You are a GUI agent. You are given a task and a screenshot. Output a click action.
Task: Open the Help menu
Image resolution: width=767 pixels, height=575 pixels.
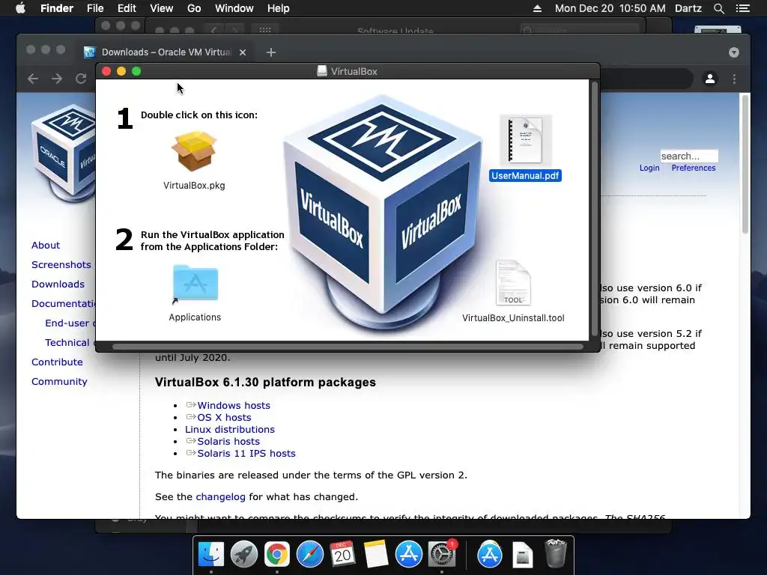coord(279,8)
